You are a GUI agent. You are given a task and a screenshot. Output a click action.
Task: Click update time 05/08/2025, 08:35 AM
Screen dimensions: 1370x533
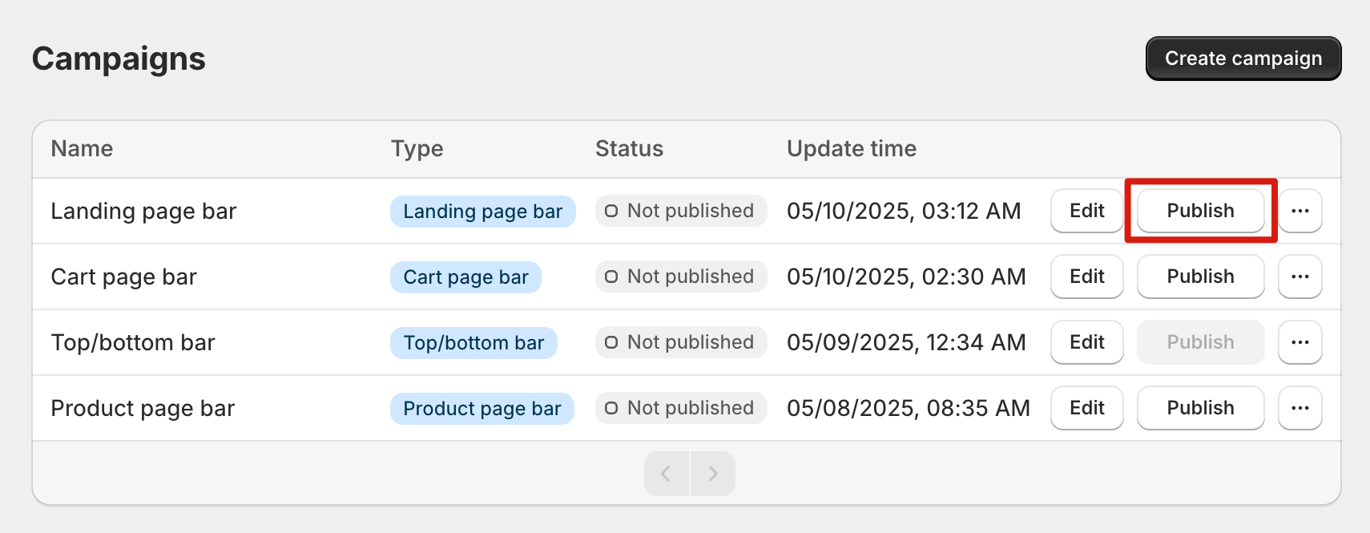[x=909, y=408]
